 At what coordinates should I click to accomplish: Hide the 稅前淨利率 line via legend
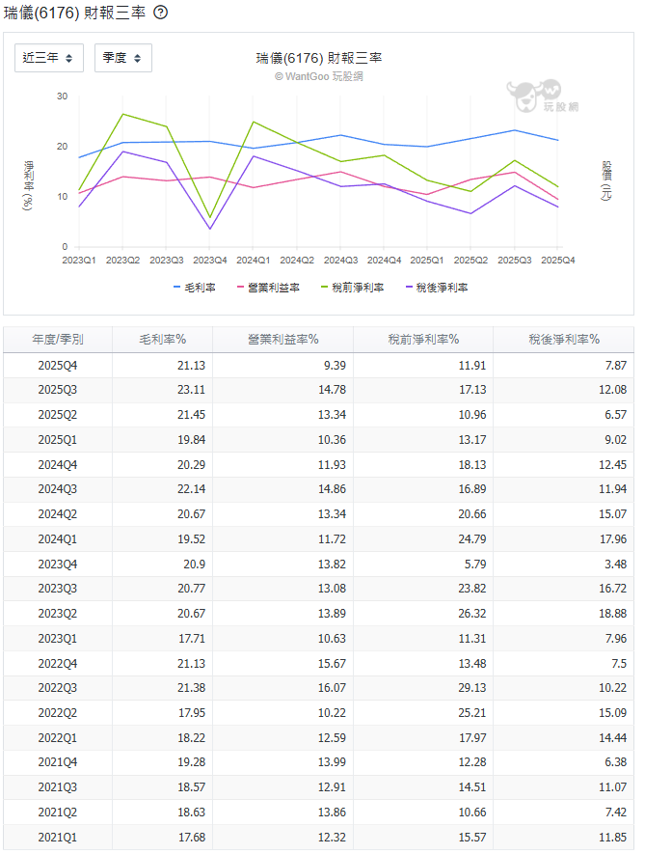(351, 288)
